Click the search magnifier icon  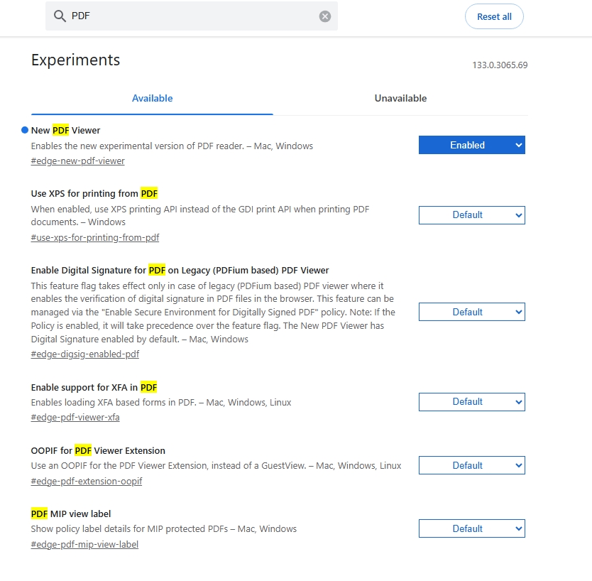coord(60,16)
